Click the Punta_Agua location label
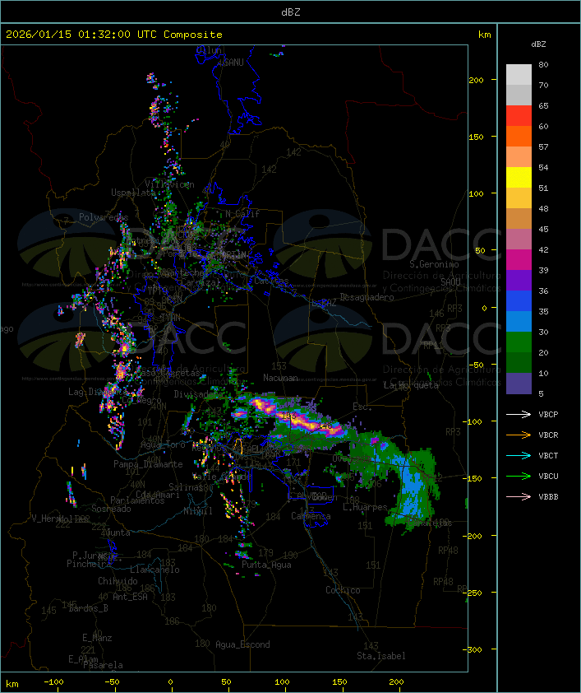Screen dimensions: 581x693 click(268, 565)
